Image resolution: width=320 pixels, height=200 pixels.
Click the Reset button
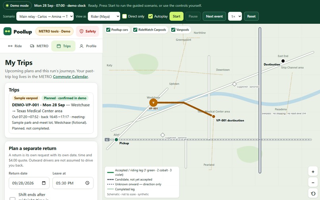pyautogui.click(x=251, y=16)
